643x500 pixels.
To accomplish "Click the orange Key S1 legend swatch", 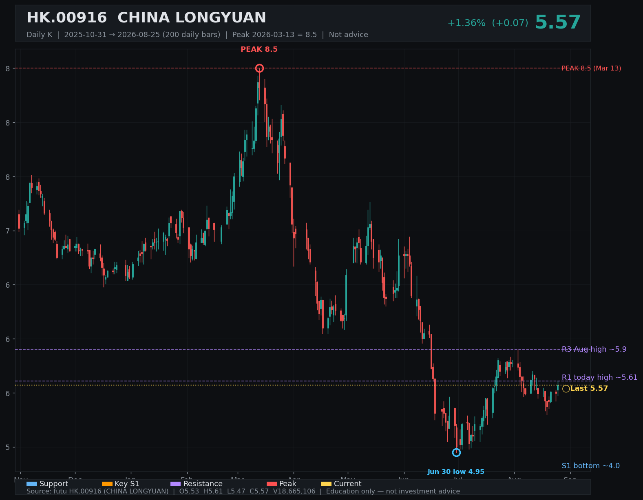I will (107, 484).
